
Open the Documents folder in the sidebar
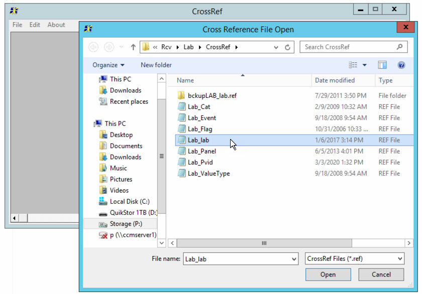click(x=126, y=145)
